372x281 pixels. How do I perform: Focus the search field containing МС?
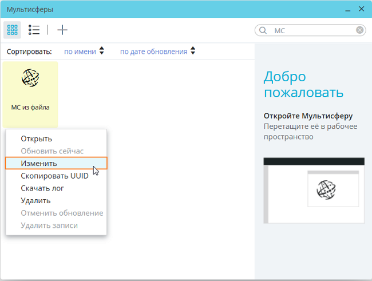(311, 30)
